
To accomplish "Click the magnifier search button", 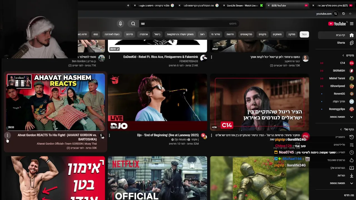I will [133, 24].
